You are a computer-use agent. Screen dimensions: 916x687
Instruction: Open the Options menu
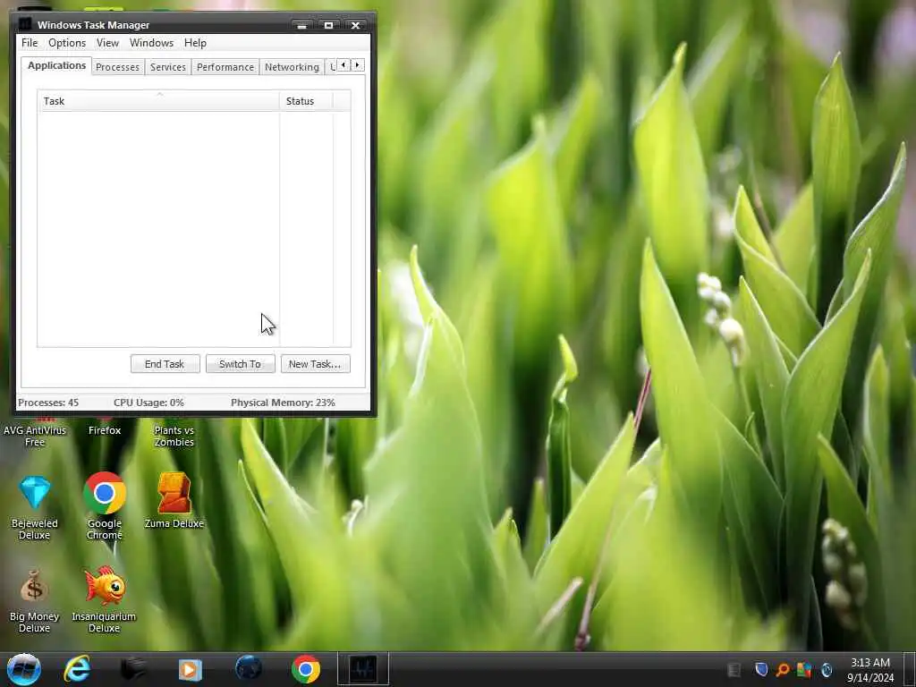[67, 43]
